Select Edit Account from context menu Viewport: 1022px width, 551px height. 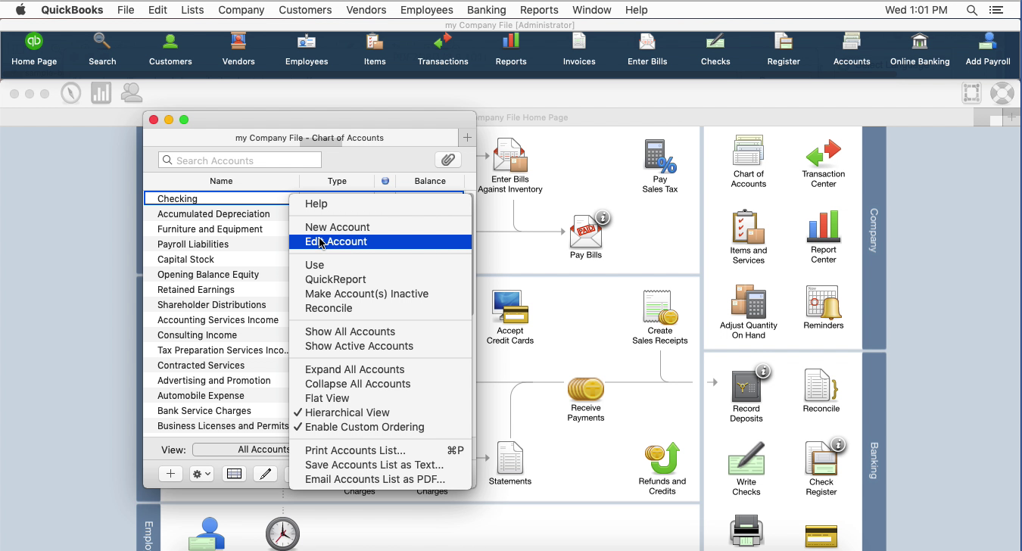380,241
